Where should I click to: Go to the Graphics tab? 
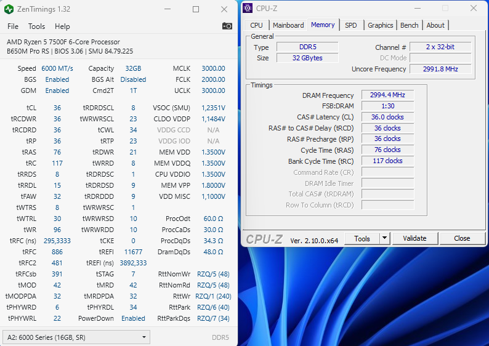[380, 25]
